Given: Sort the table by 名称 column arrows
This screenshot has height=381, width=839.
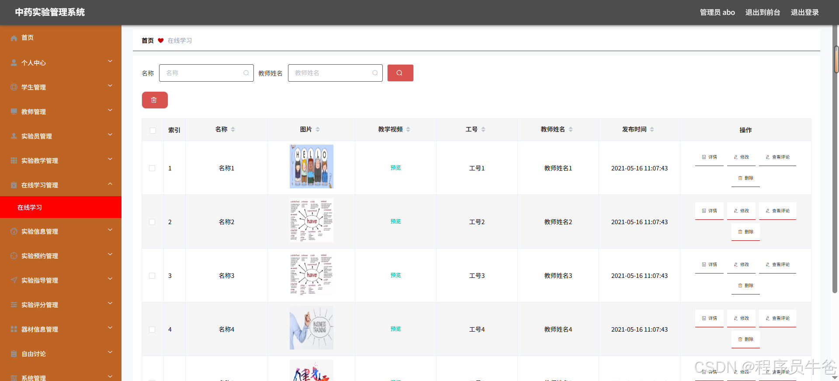Looking at the screenshot, I should (233, 129).
